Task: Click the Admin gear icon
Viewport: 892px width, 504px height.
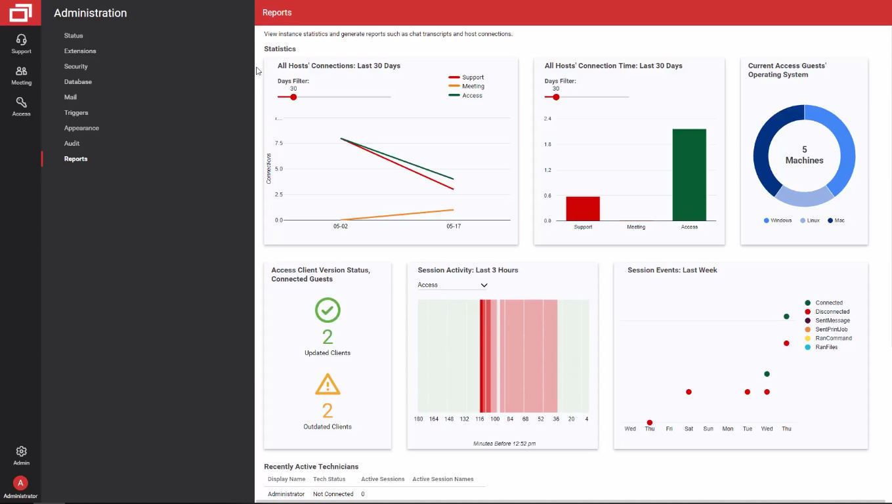Action: pyautogui.click(x=21, y=451)
